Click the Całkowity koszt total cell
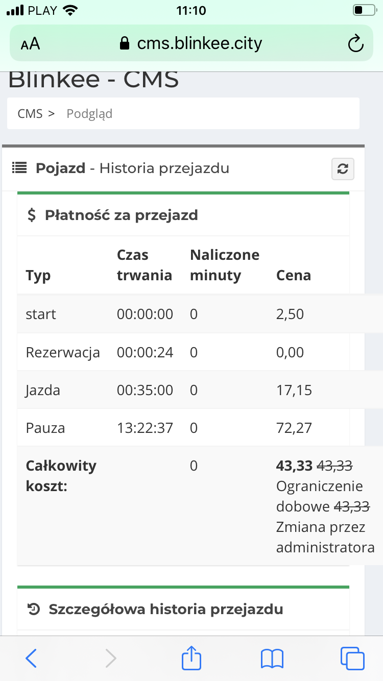The image size is (383, 681). click(x=61, y=475)
